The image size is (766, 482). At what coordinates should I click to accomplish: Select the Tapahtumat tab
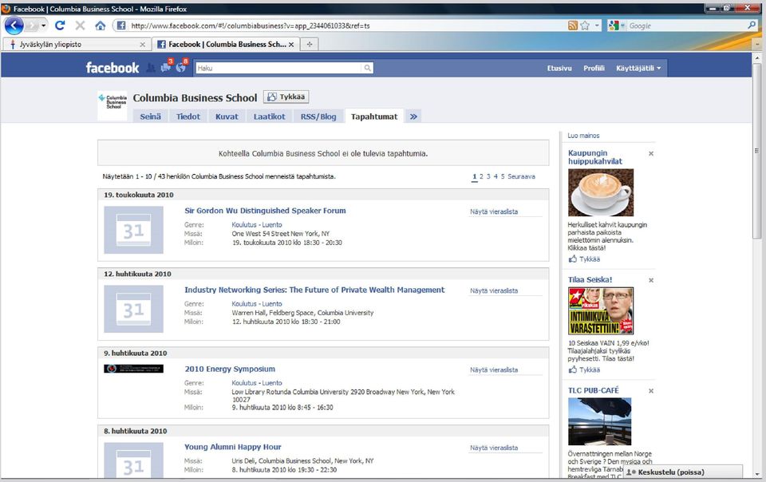coord(374,117)
